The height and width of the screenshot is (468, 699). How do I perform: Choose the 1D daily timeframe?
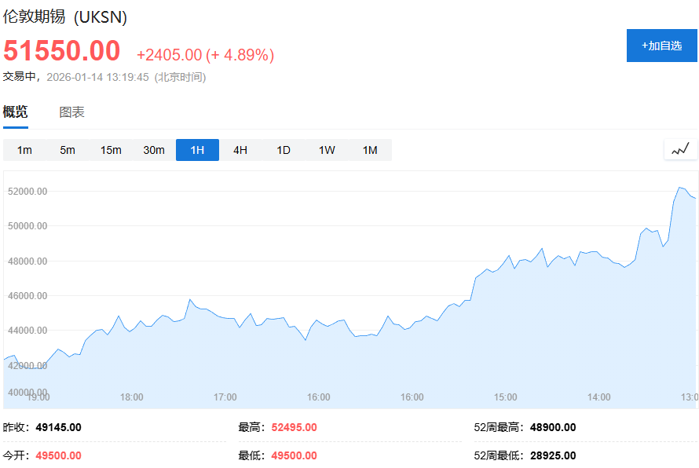click(x=284, y=150)
